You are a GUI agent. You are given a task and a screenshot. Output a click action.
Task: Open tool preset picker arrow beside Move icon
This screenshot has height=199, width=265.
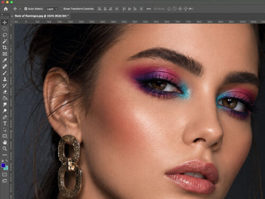coord(20,9)
